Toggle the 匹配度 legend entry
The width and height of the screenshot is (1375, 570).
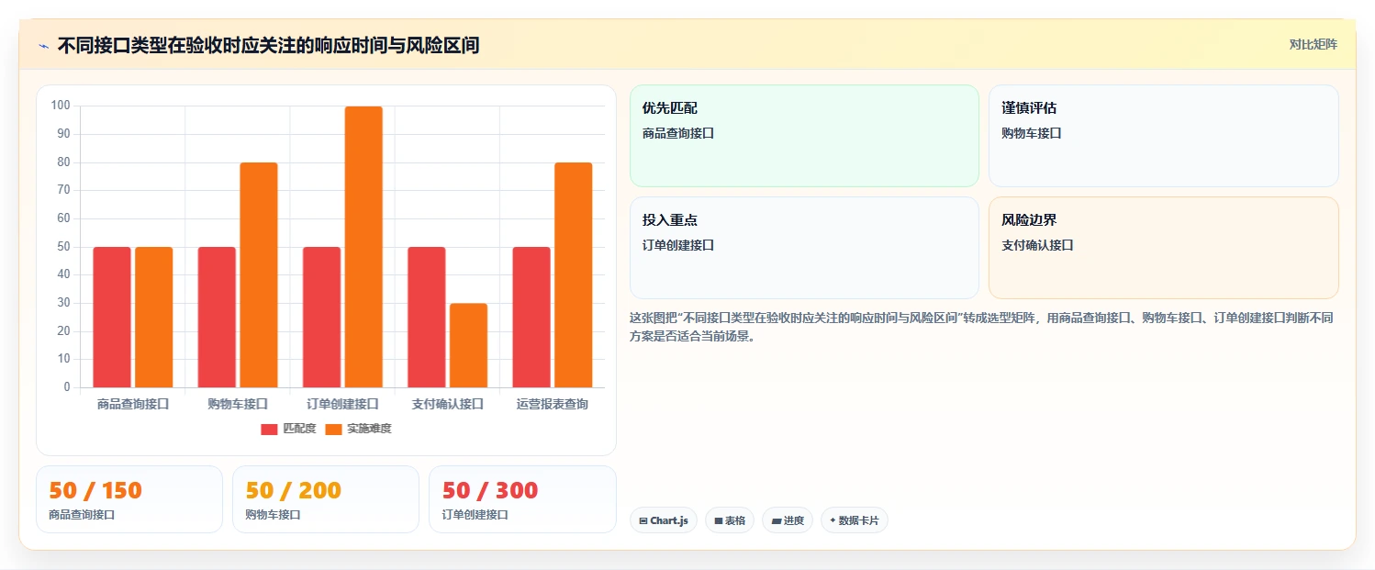(x=288, y=429)
